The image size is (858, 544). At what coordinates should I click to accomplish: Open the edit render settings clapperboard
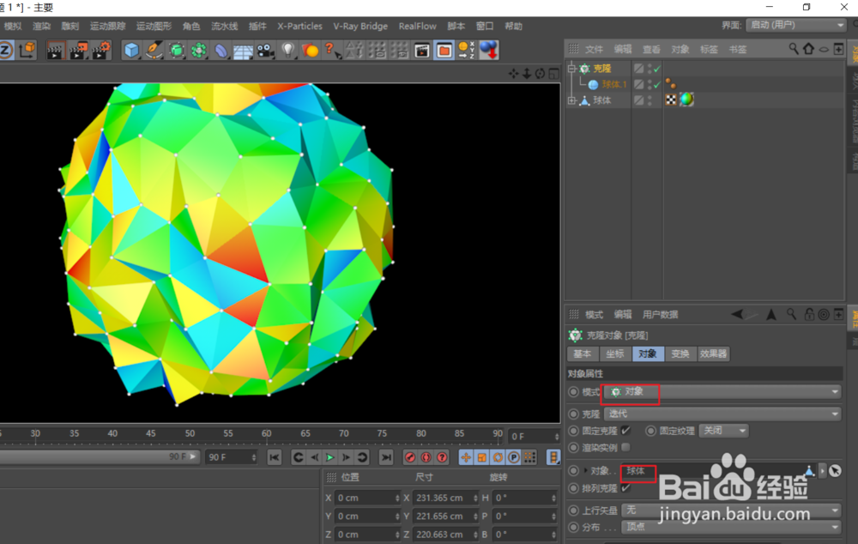point(100,51)
